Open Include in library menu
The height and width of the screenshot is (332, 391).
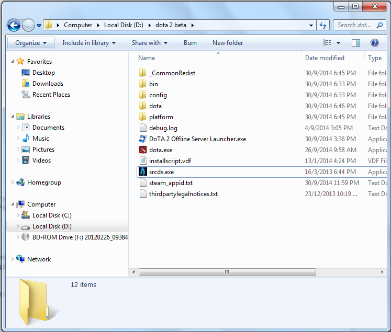[x=89, y=43]
